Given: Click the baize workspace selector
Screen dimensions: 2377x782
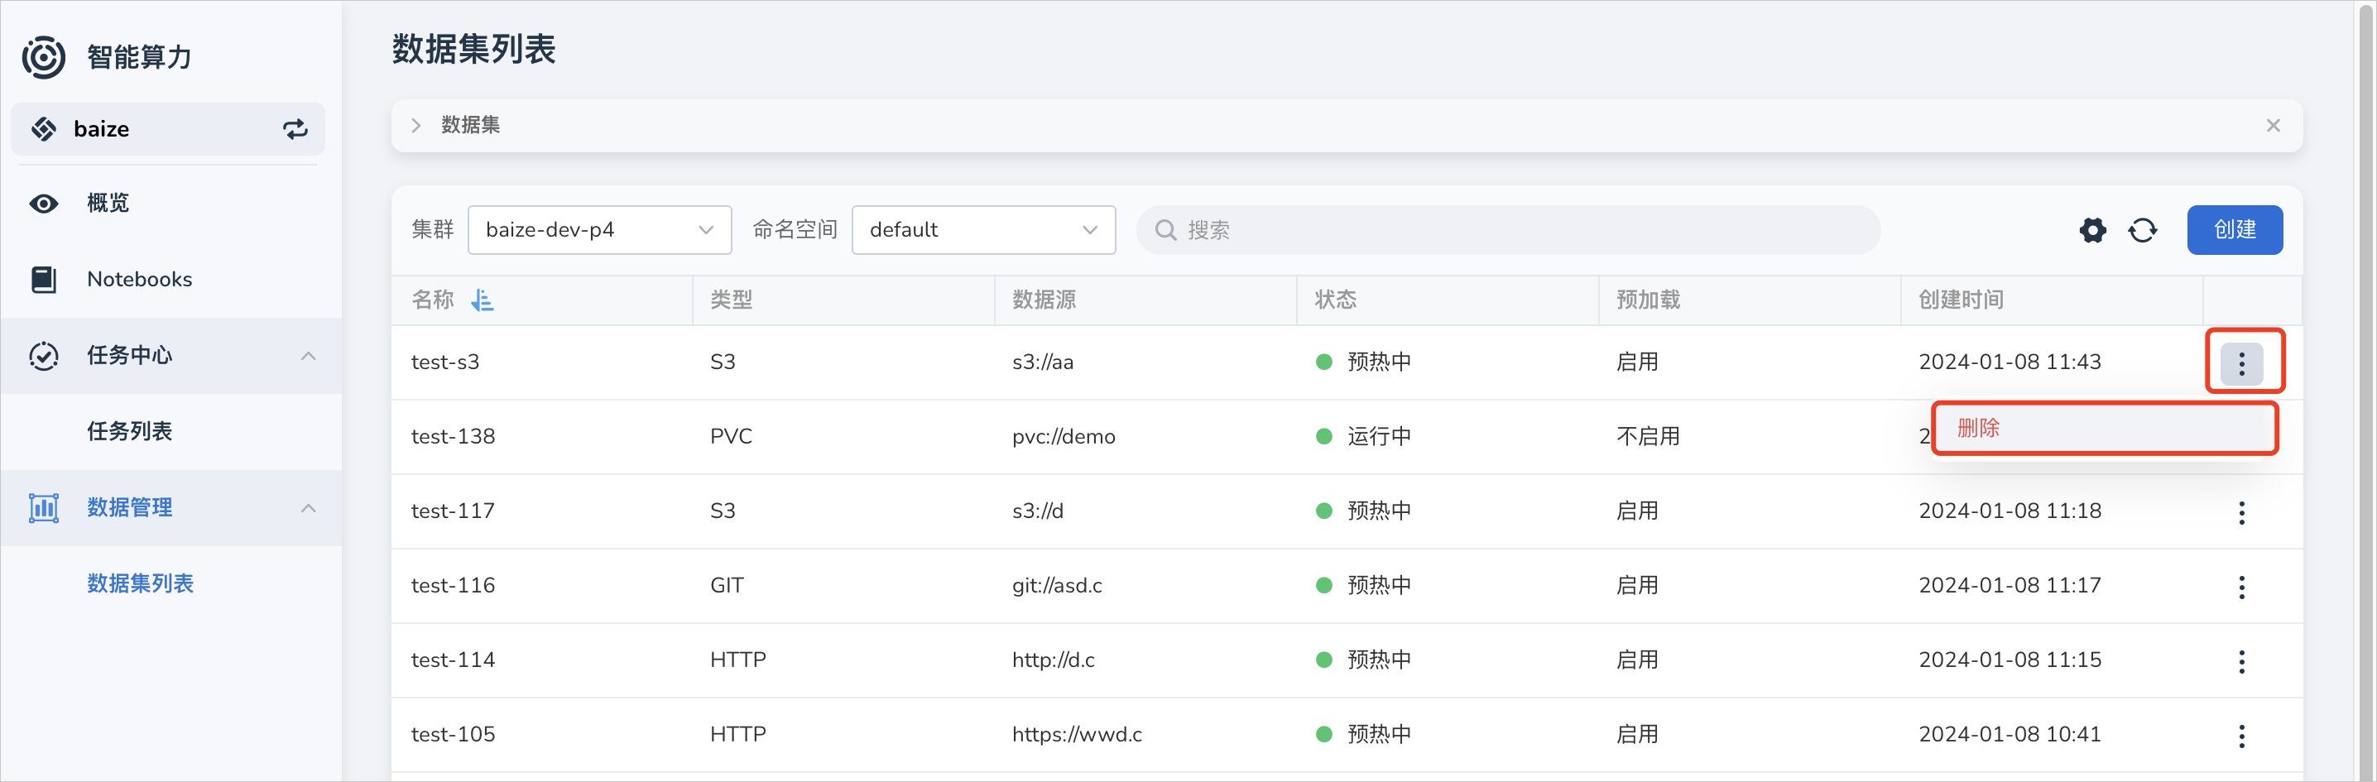Looking at the screenshot, I should tap(168, 129).
